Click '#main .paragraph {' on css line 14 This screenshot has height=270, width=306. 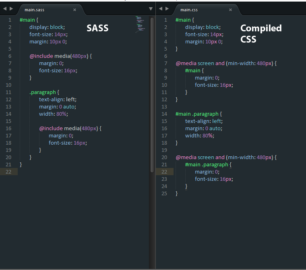198,114
